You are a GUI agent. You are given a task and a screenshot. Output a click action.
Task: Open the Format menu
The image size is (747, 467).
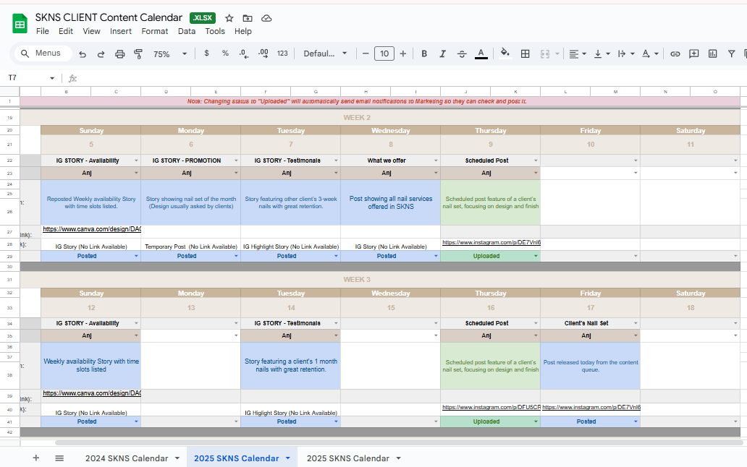coord(154,31)
